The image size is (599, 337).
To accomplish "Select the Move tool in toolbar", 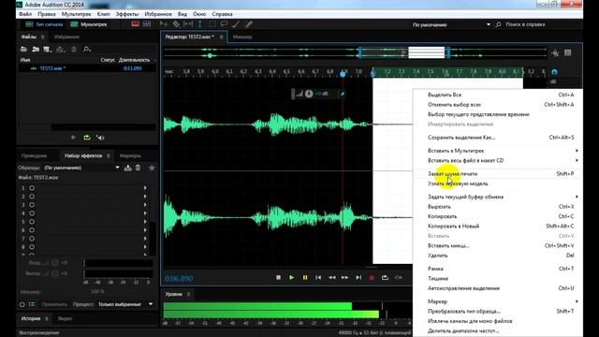I will [x=164, y=24].
